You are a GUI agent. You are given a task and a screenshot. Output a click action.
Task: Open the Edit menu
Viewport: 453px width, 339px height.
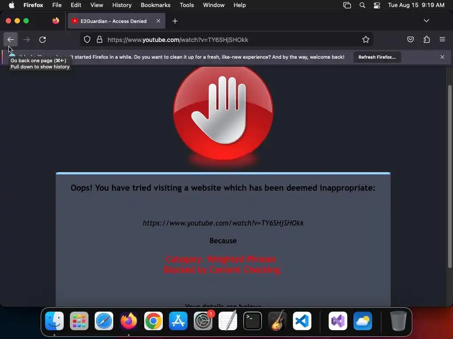[76, 5]
